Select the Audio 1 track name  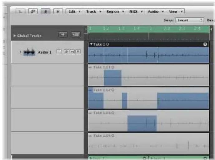[45, 52]
